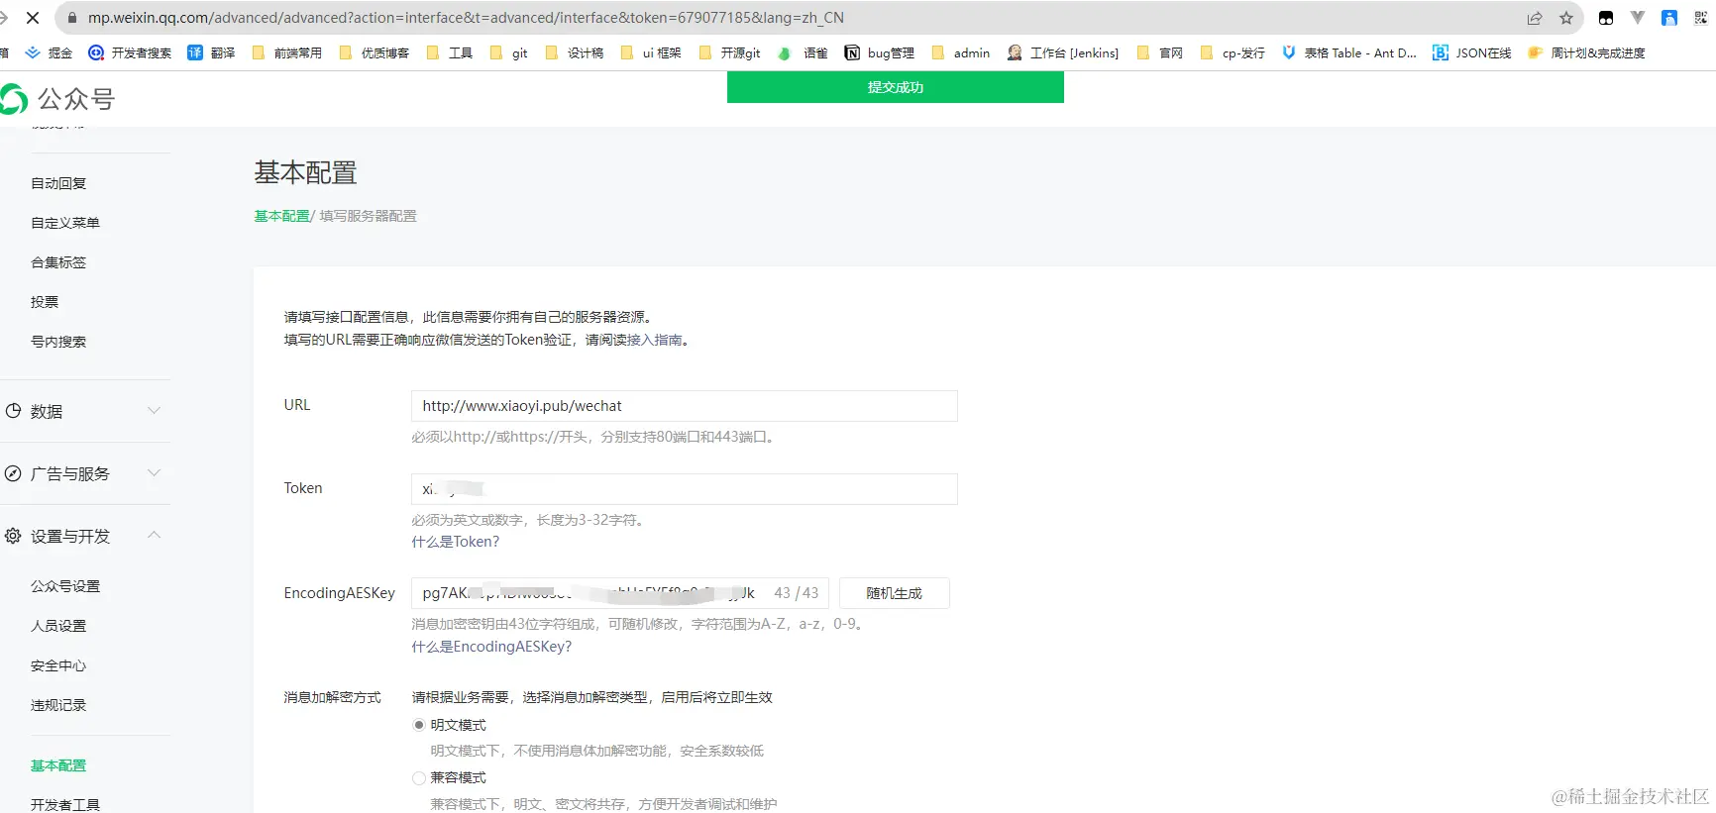The image size is (1716, 813).
Task: Open the 开源git bookmark folder
Action: (730, 53)
